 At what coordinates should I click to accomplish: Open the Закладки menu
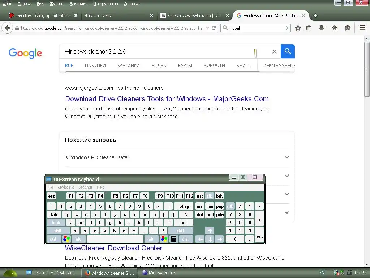78,4
